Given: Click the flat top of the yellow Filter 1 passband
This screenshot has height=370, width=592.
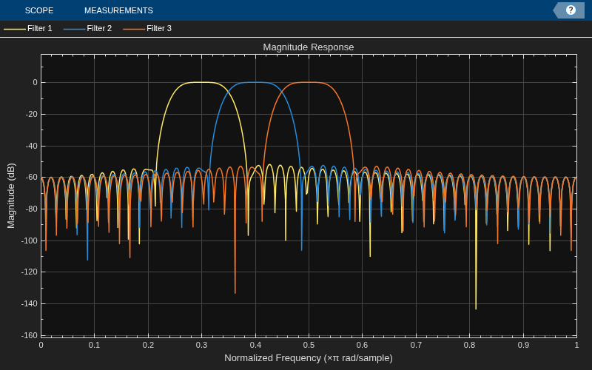Looking at the screenshot, I should click(x=201, y=82).
